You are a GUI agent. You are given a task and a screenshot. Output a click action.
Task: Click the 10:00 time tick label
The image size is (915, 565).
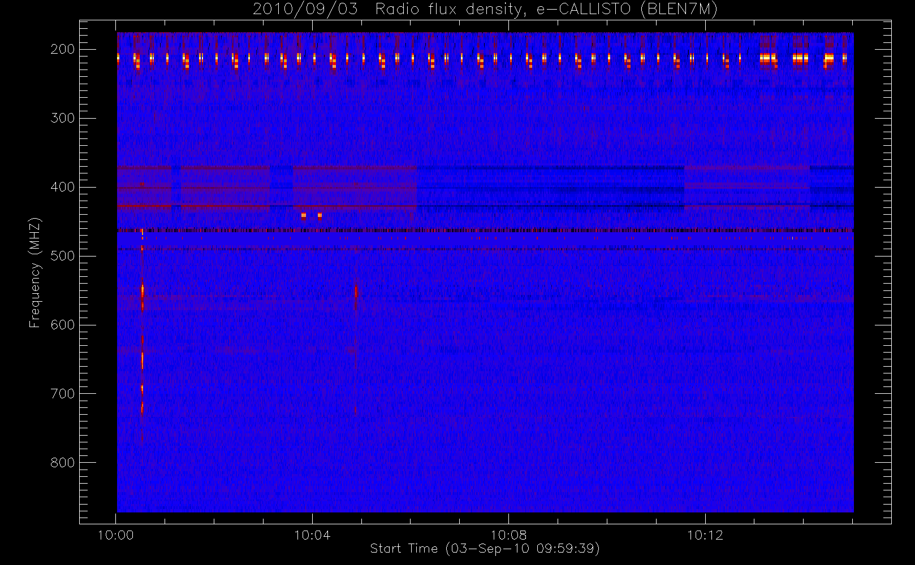tap(116, 535)
